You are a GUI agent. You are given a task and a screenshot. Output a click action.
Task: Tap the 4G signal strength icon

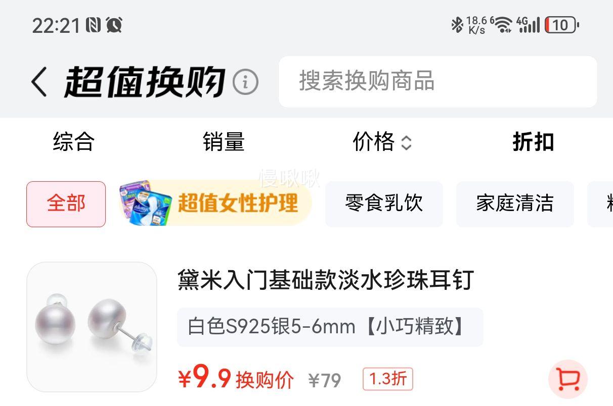click(x=528, y=24)
